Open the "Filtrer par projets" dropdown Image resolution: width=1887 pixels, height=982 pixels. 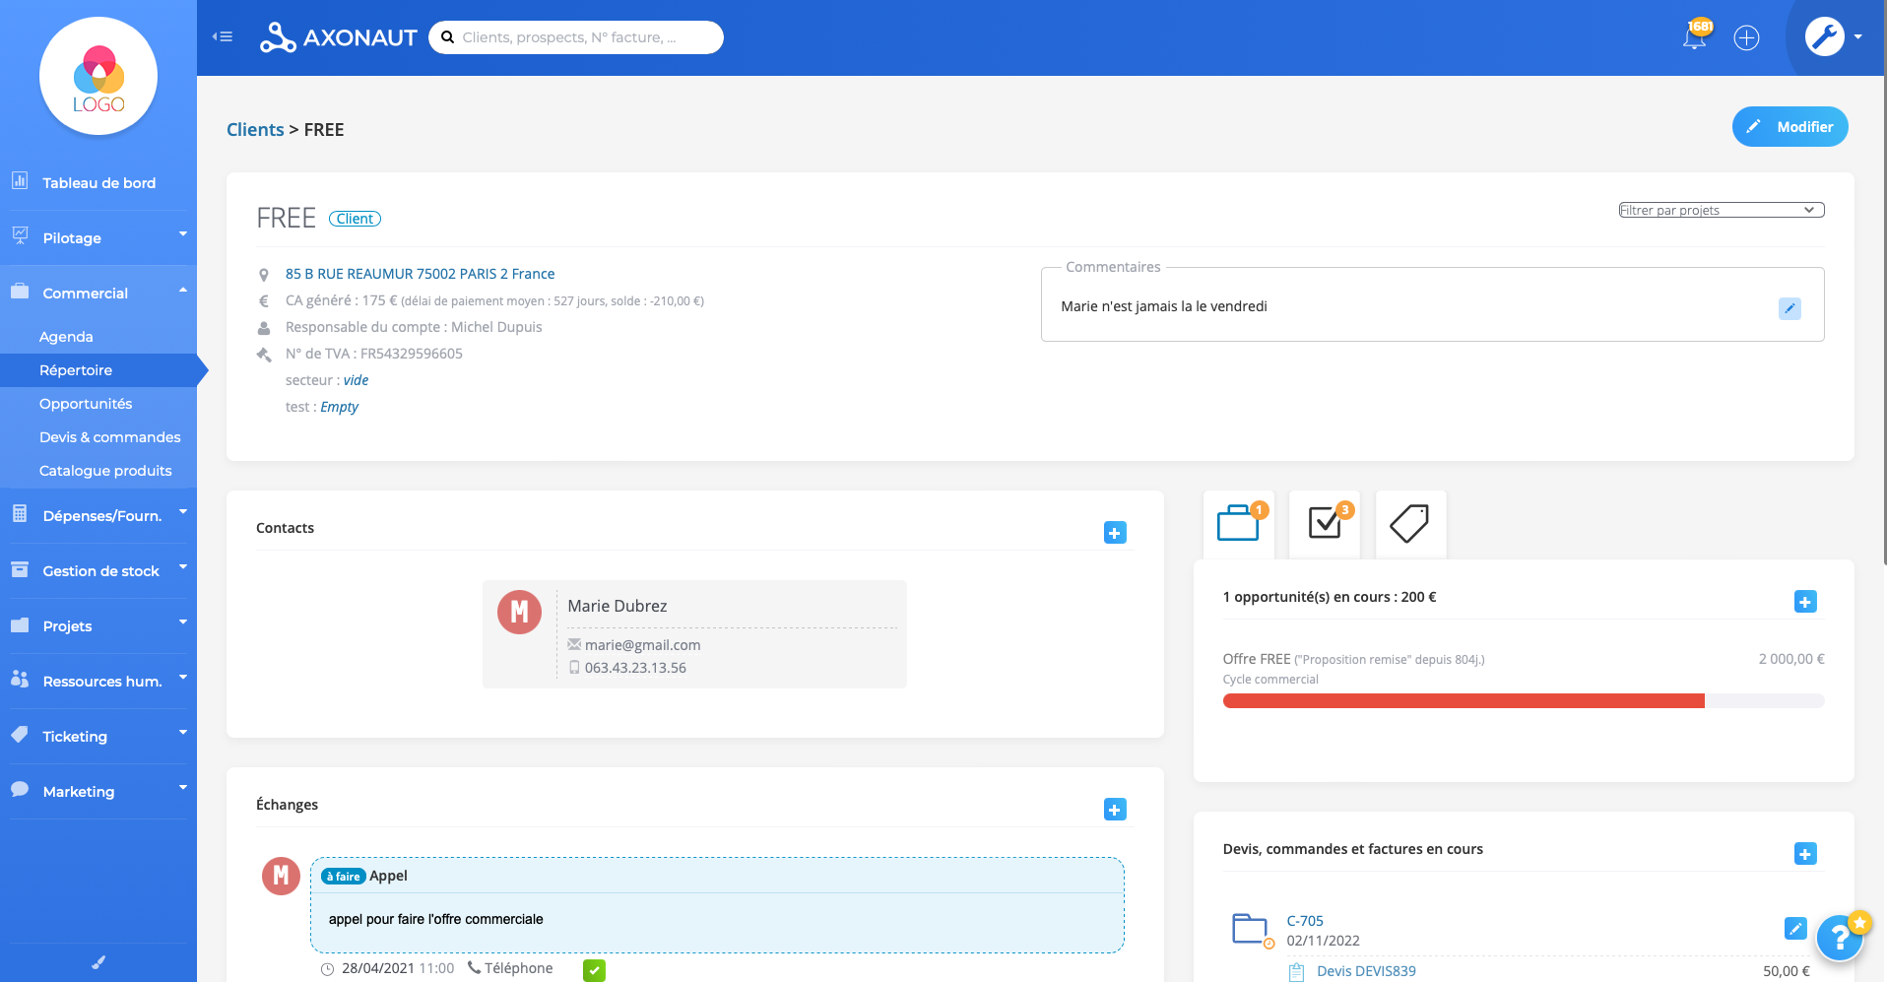click(1721, 209)
